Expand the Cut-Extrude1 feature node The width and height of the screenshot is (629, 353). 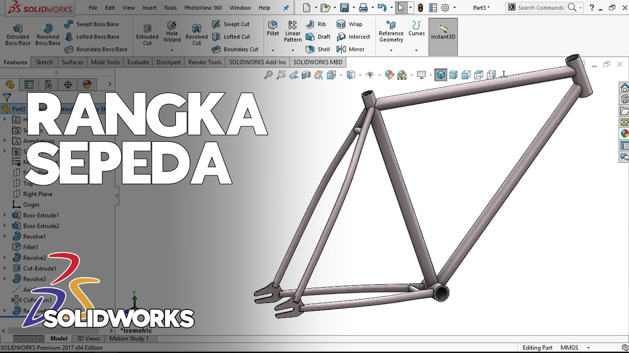pyautogui.click(x=5, y=268)
